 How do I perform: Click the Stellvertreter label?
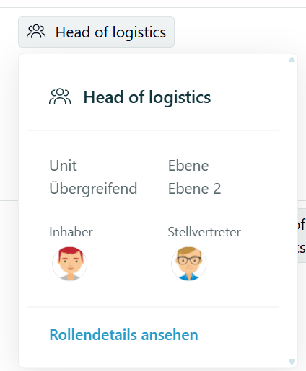coord(204,232)
